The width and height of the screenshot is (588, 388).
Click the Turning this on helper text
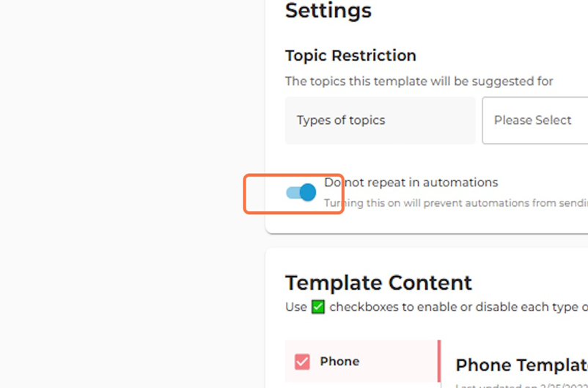tap(455, 203)
